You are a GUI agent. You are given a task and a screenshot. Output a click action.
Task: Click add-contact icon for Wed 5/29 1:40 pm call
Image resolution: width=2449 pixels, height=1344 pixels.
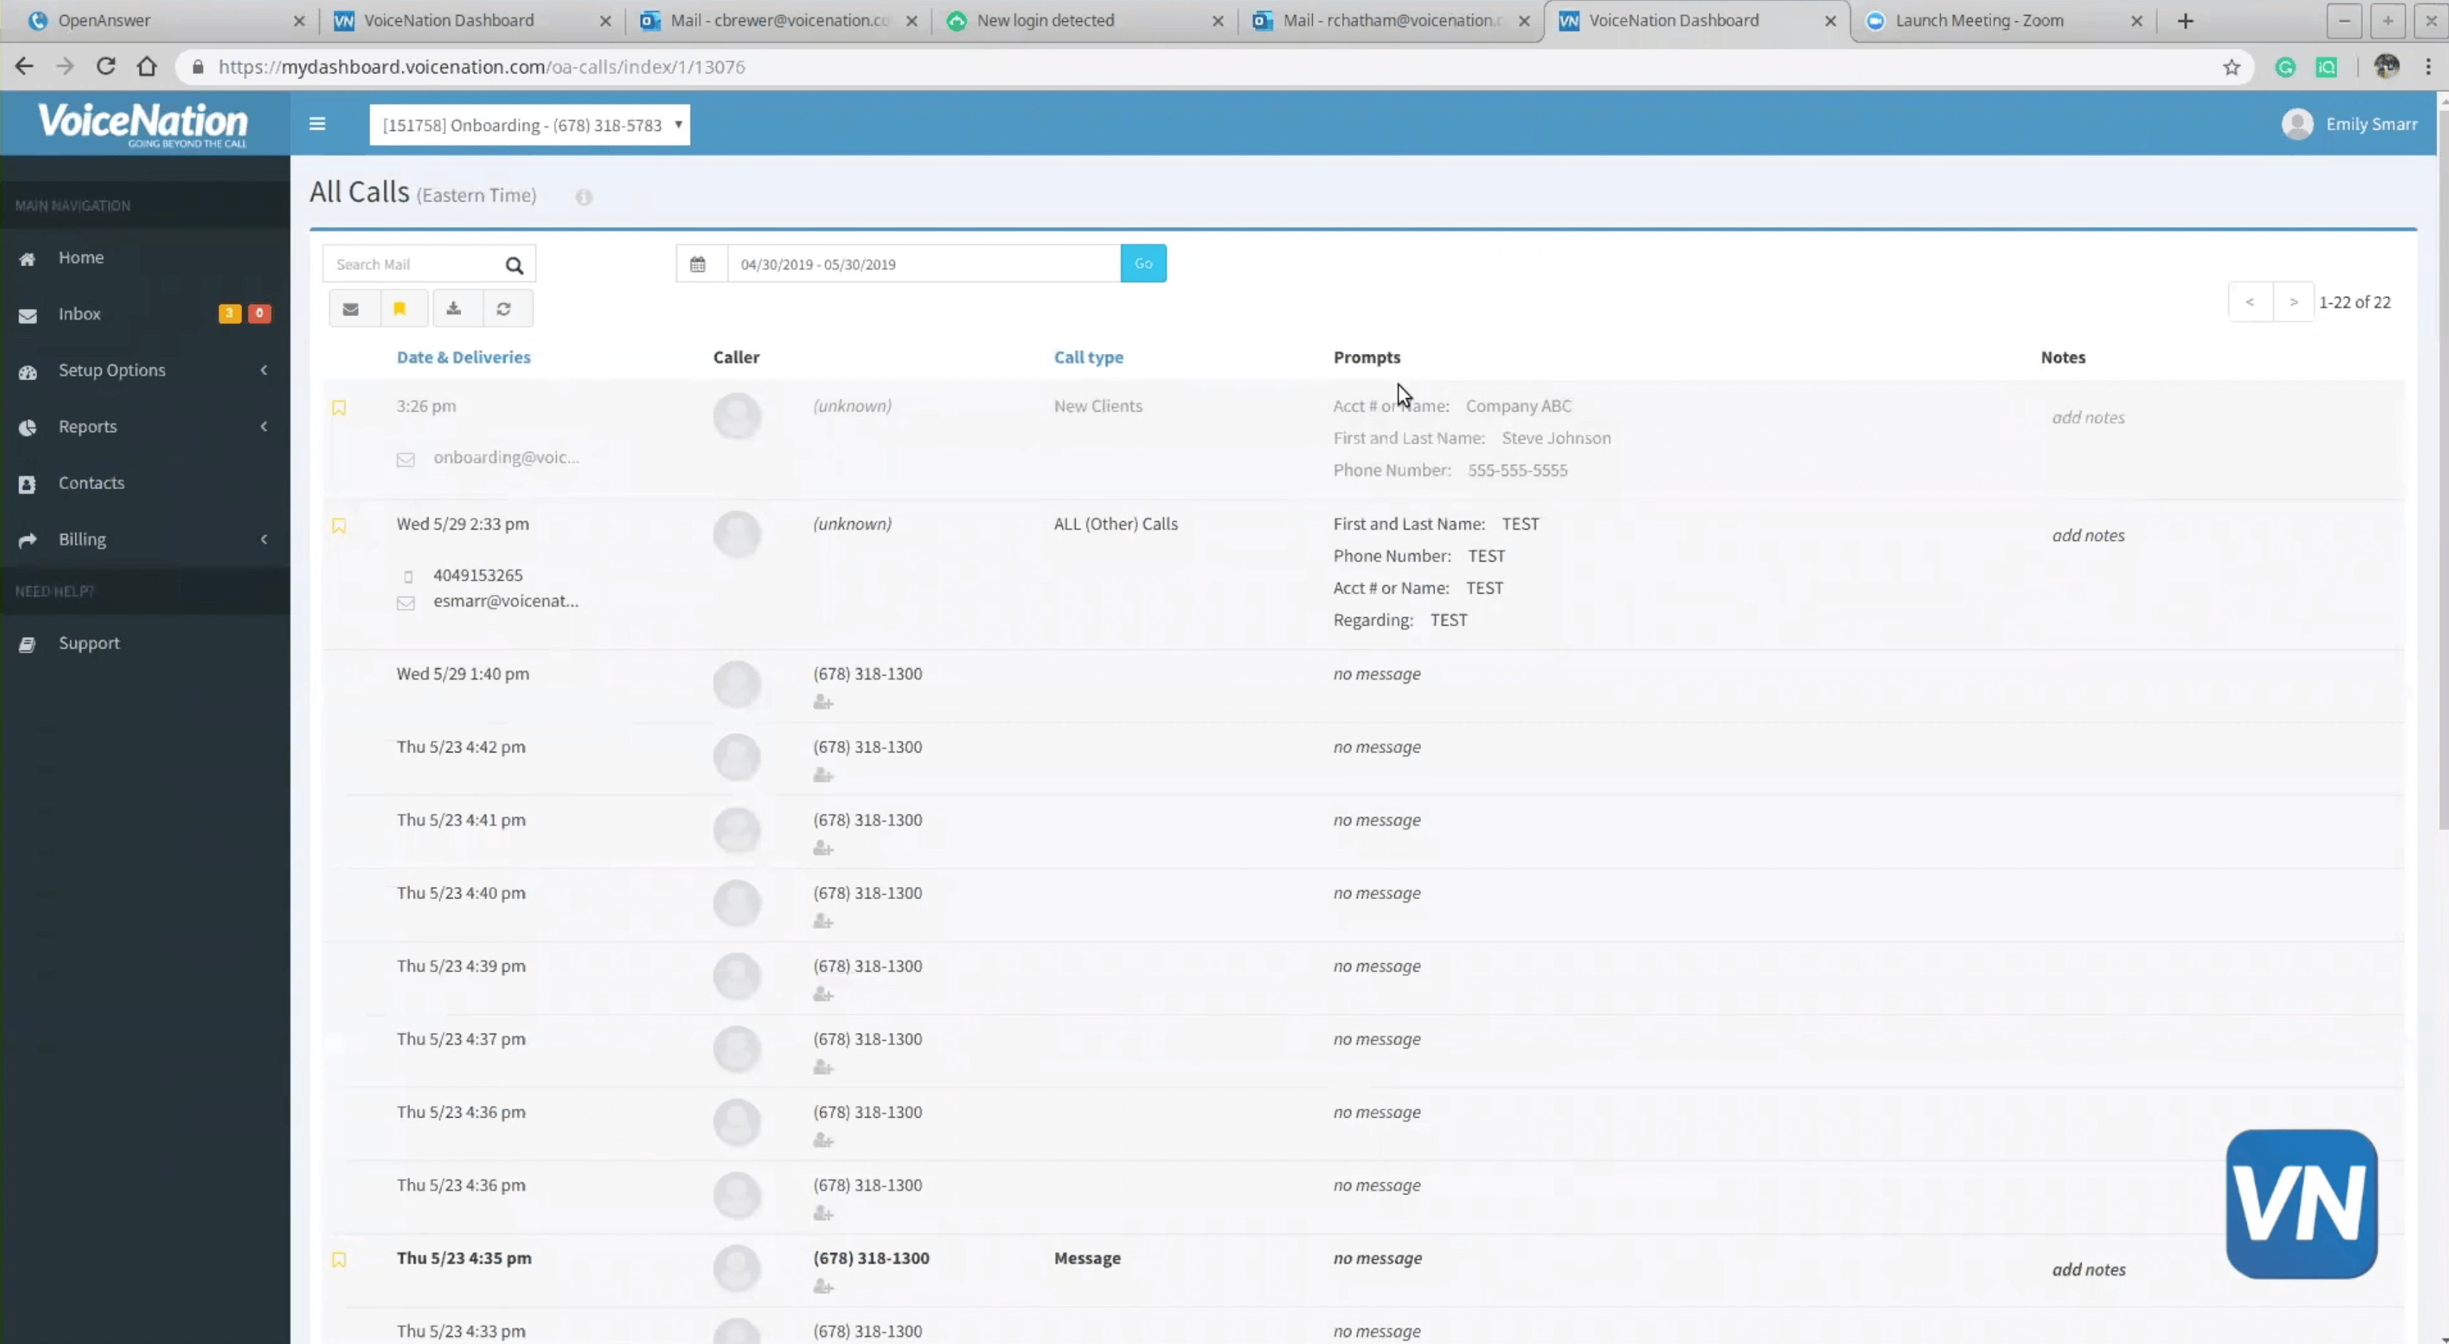(x=823, y=703)
